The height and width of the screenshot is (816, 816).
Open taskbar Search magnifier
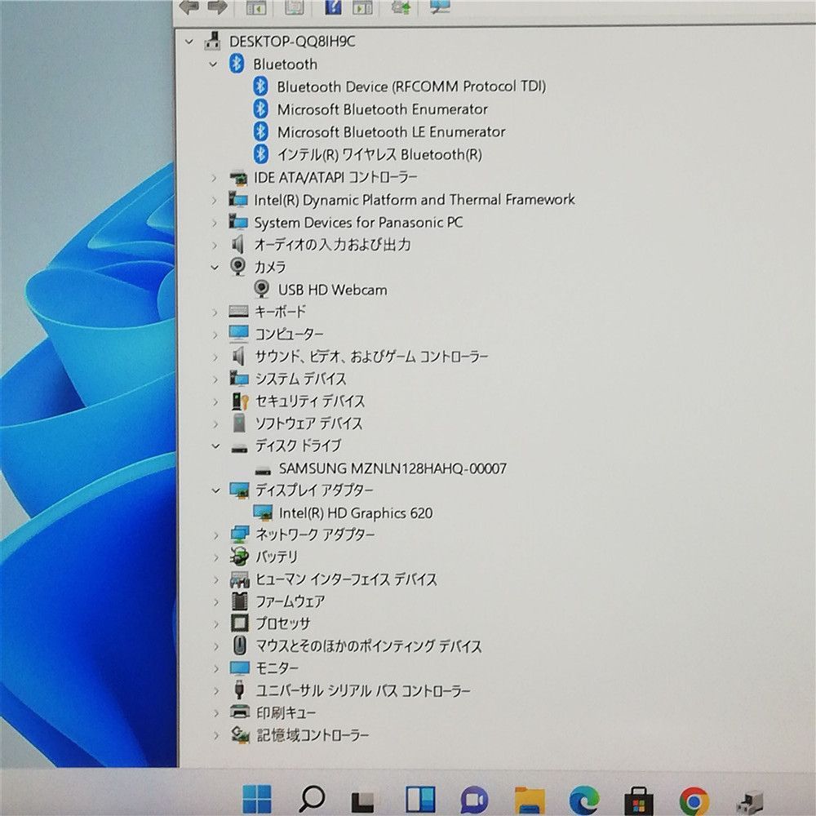(312, 800)
